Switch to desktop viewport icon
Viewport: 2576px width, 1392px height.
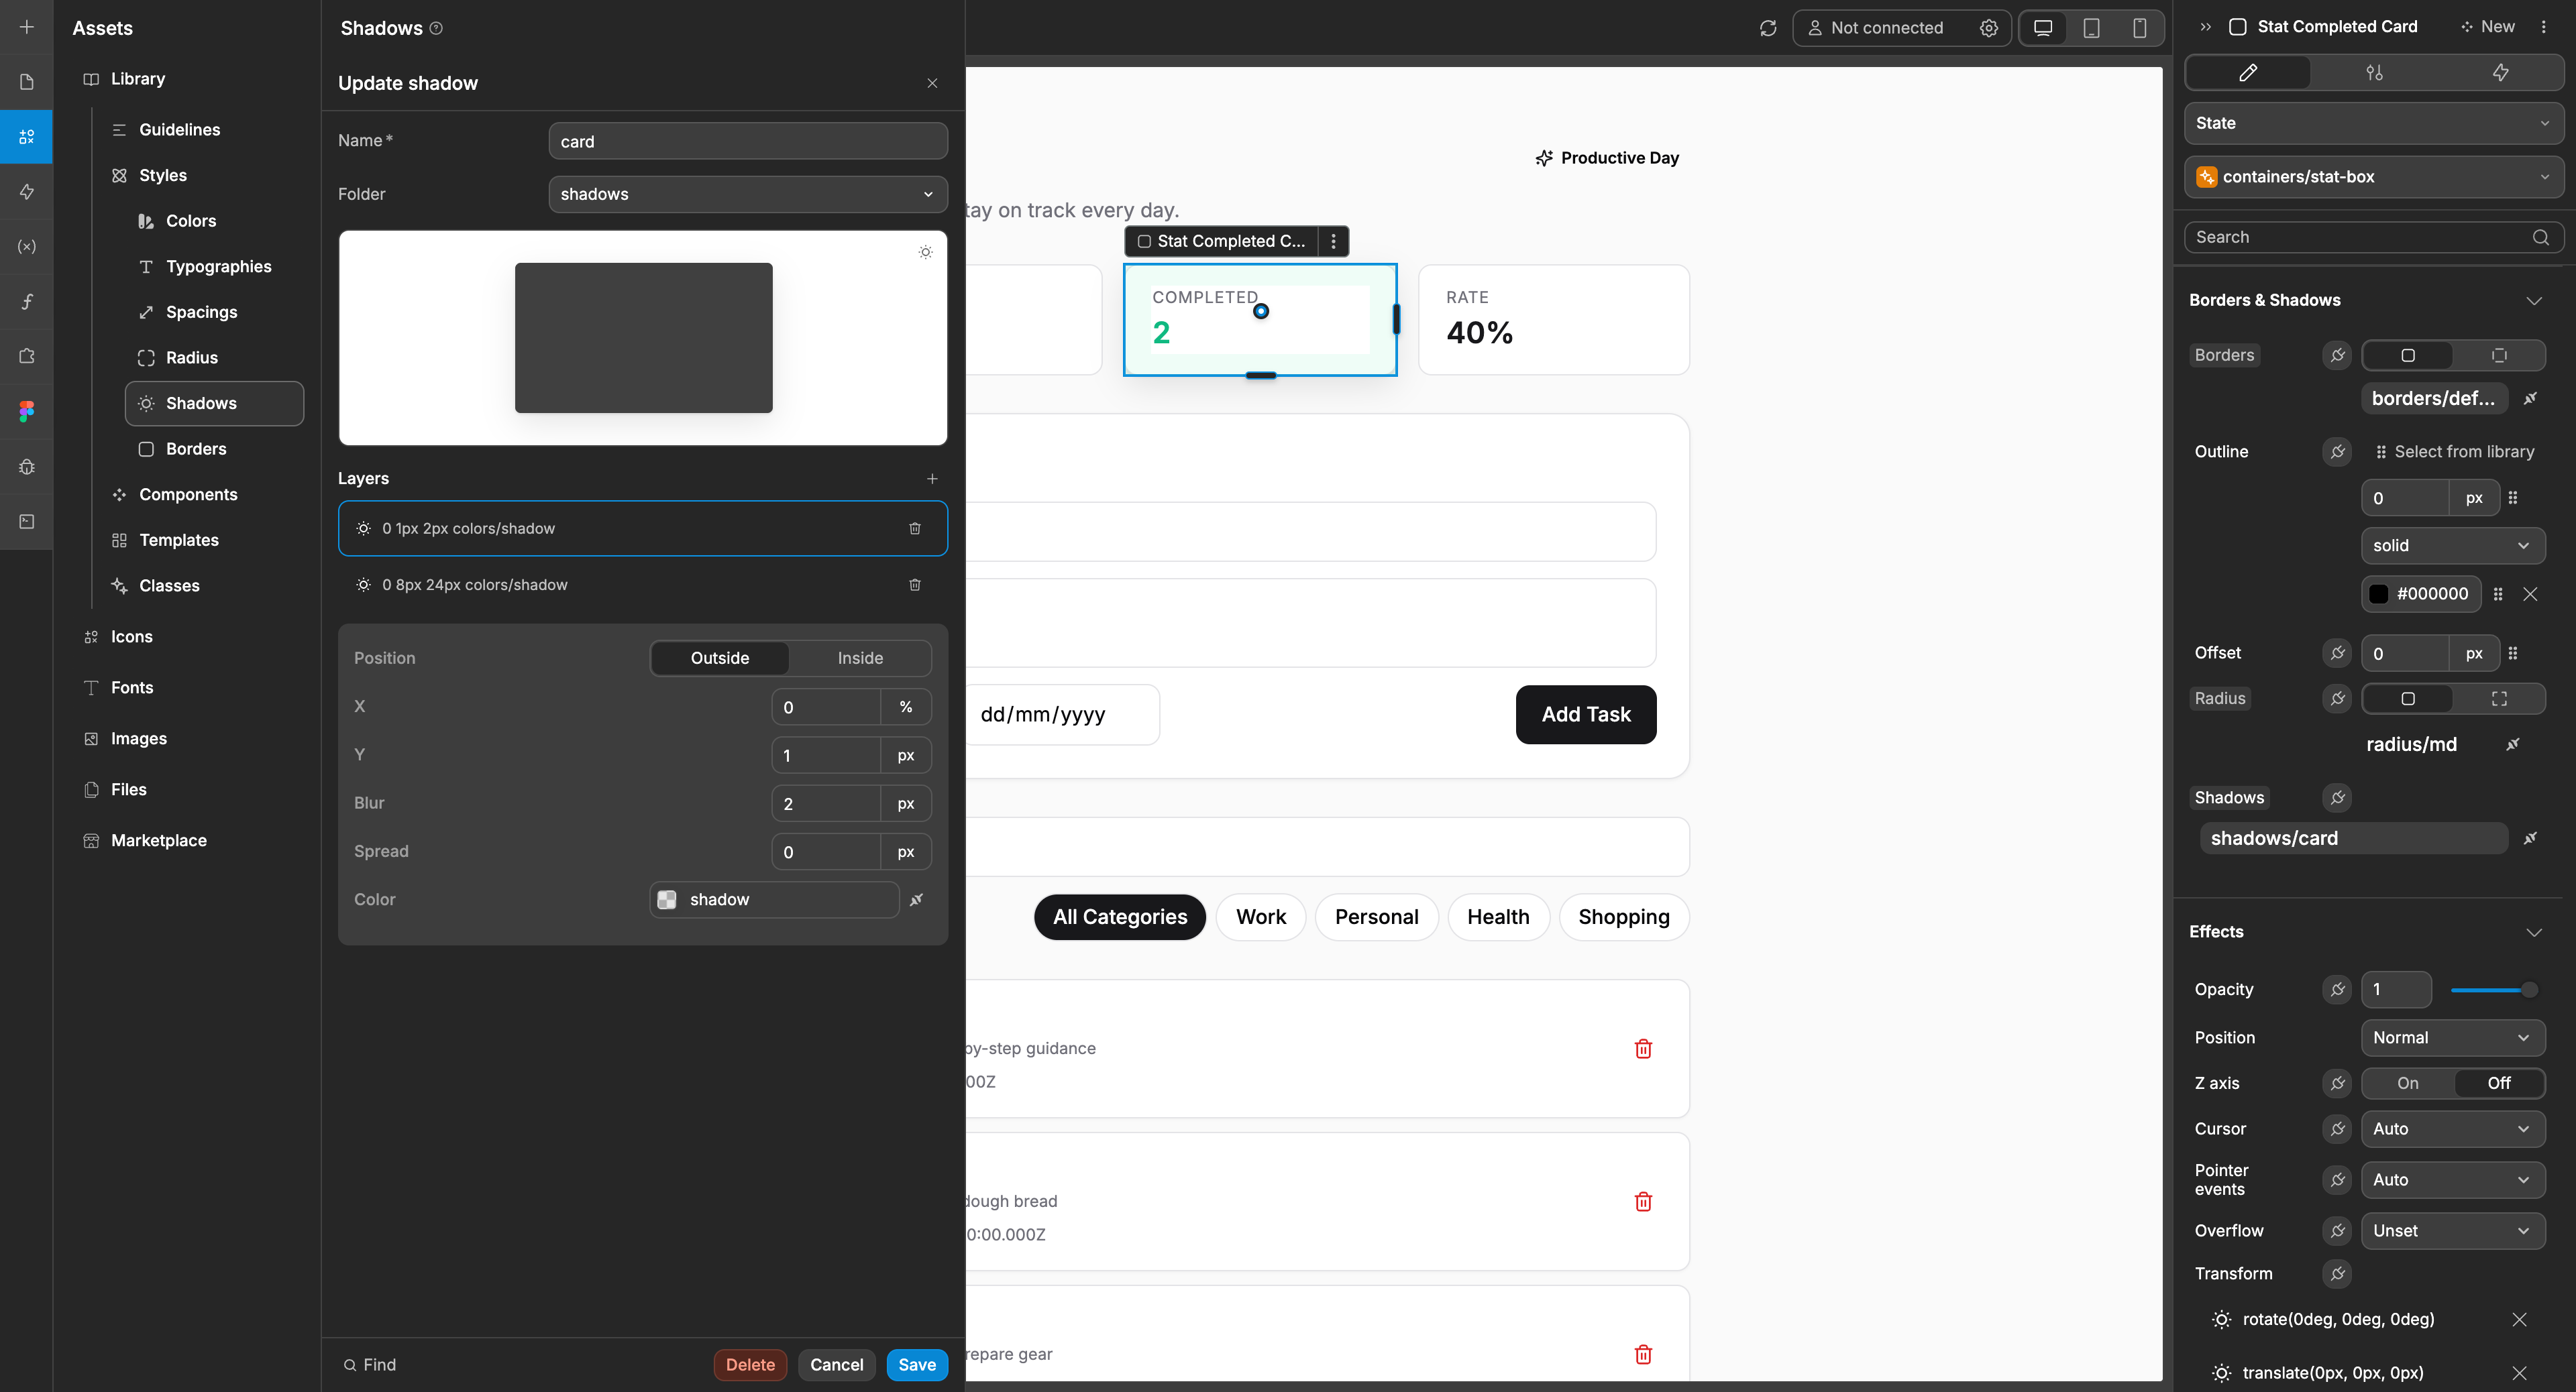(x=2043, y=28)
